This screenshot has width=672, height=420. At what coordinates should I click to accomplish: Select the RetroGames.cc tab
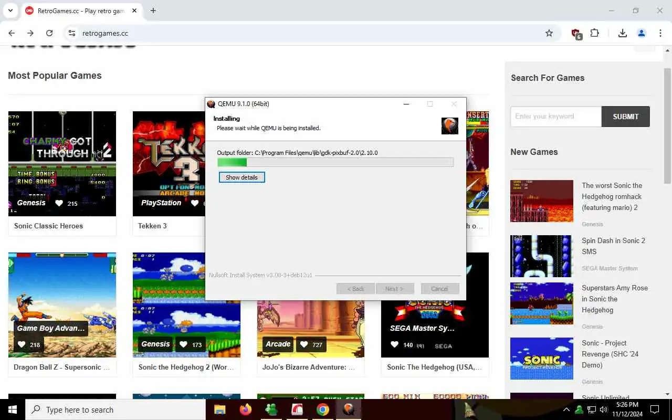tap(81, 11)
